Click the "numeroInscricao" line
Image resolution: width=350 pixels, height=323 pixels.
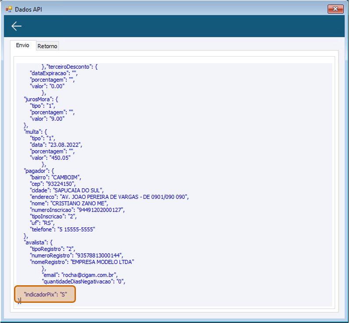coord(77,210)
